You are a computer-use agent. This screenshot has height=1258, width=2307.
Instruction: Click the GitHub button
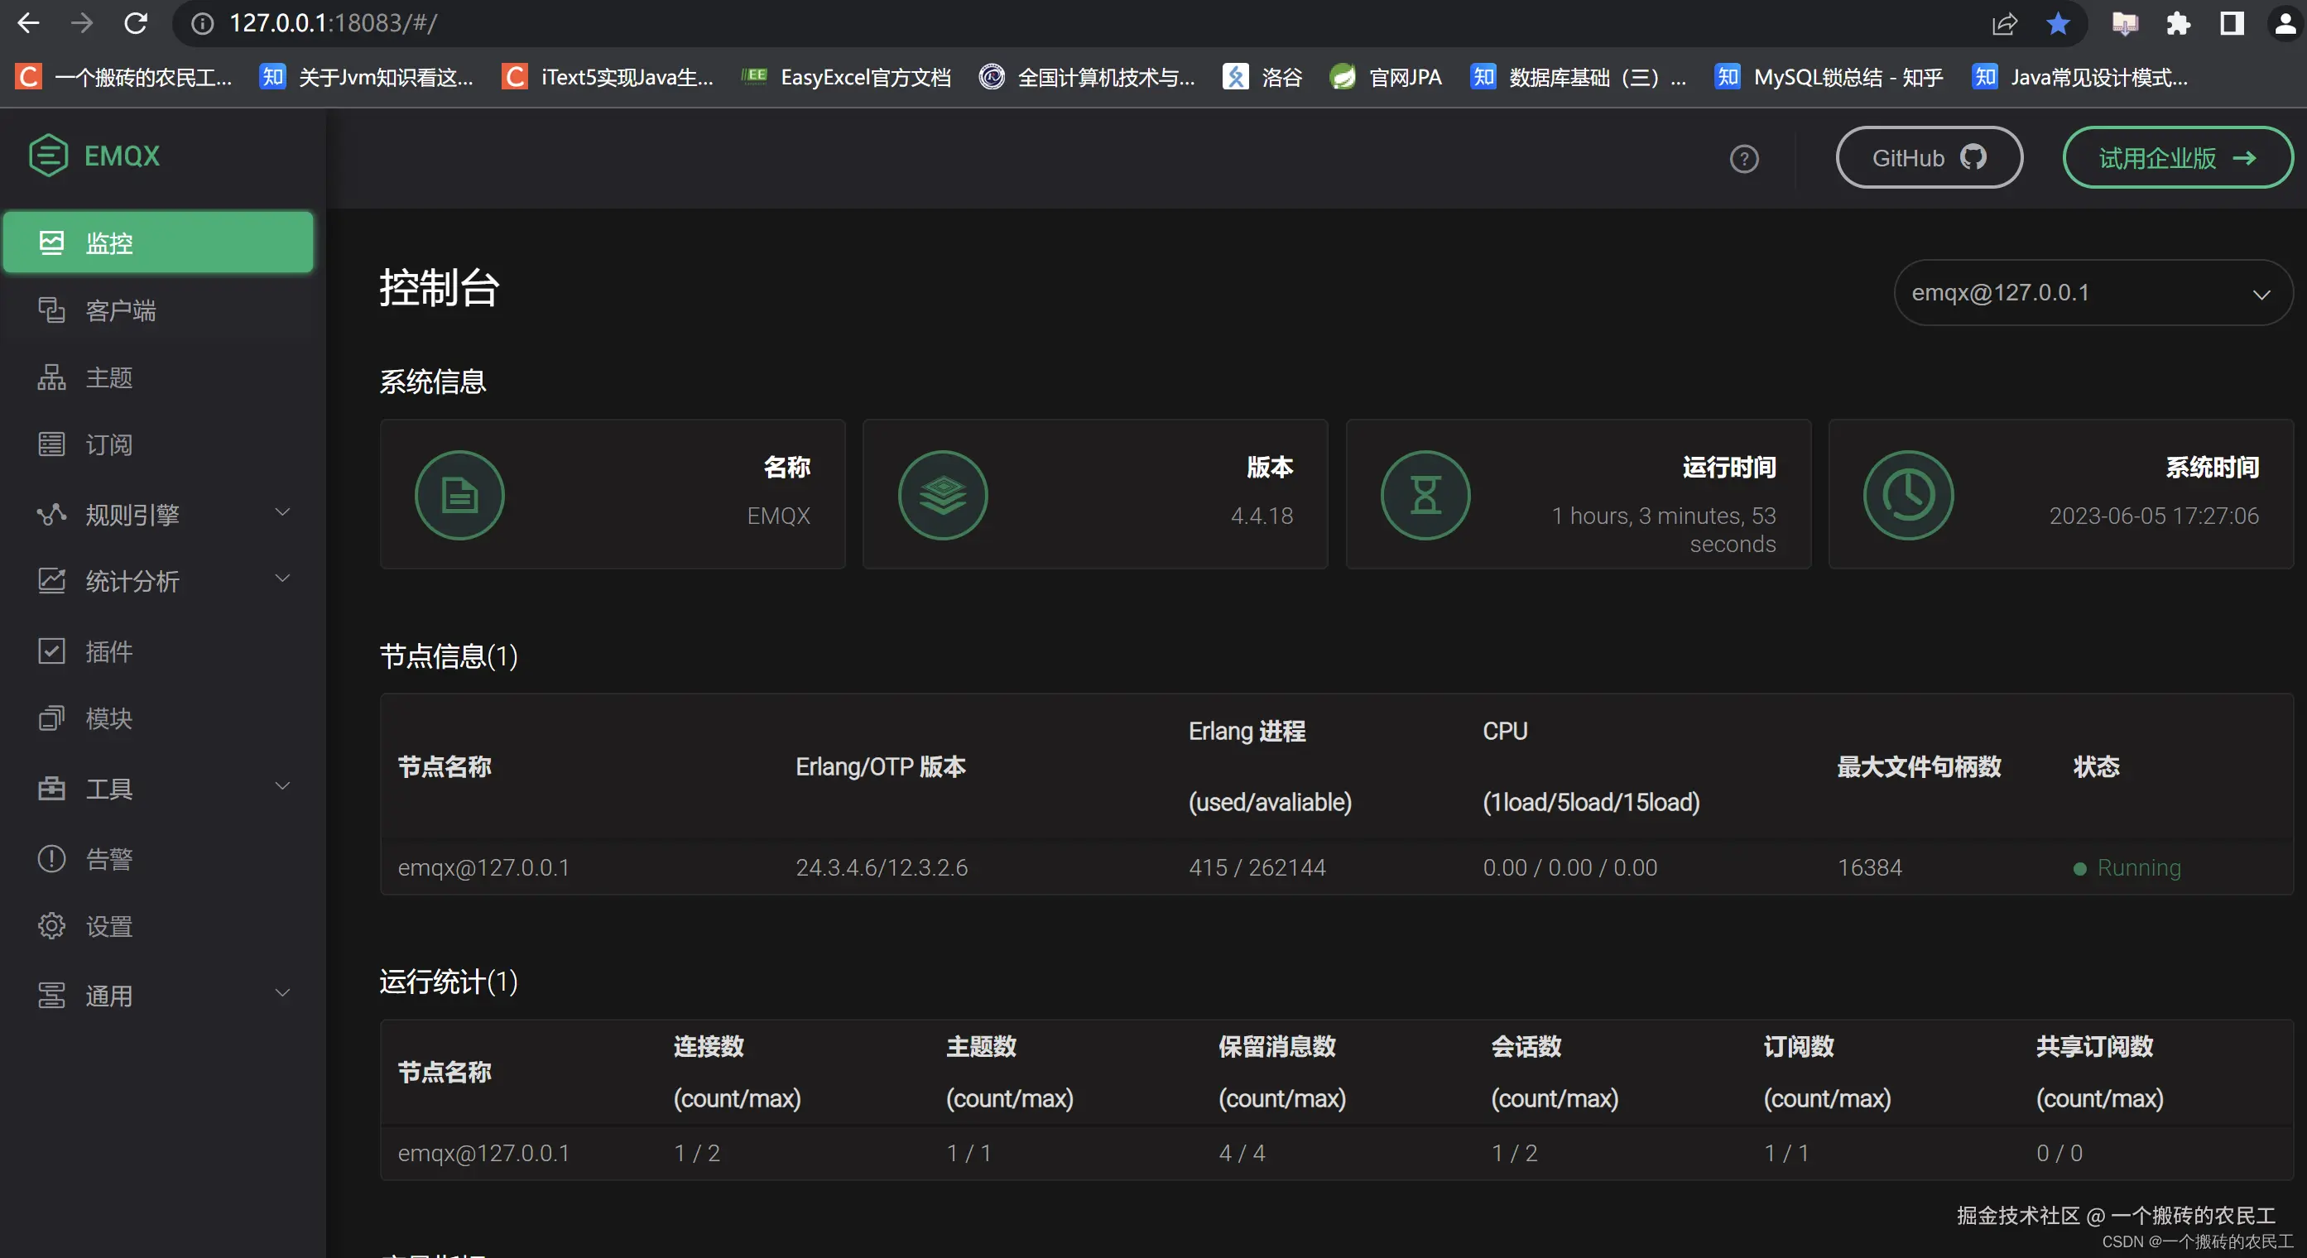[1929, 157]
